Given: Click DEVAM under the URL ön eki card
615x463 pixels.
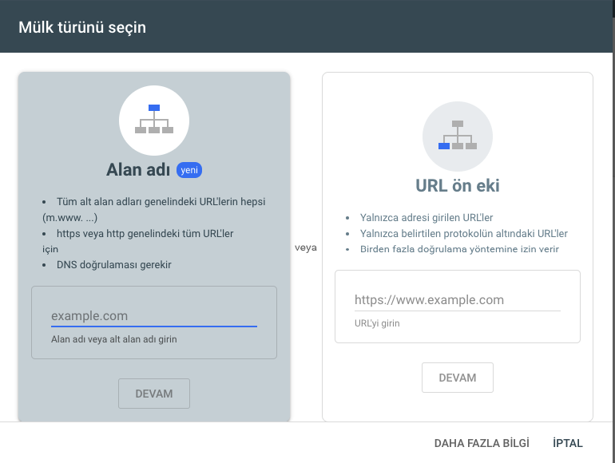Looking at the screenshot, I should click(458, 378).
